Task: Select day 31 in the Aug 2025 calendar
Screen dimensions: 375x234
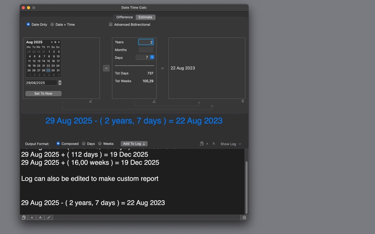Action: [58, 70]
